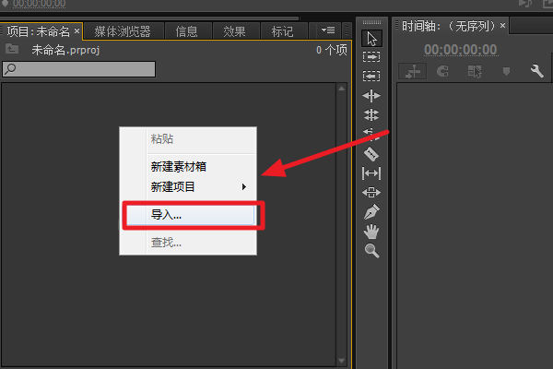Click the search magnifier icon in project panel

(10, 68)
